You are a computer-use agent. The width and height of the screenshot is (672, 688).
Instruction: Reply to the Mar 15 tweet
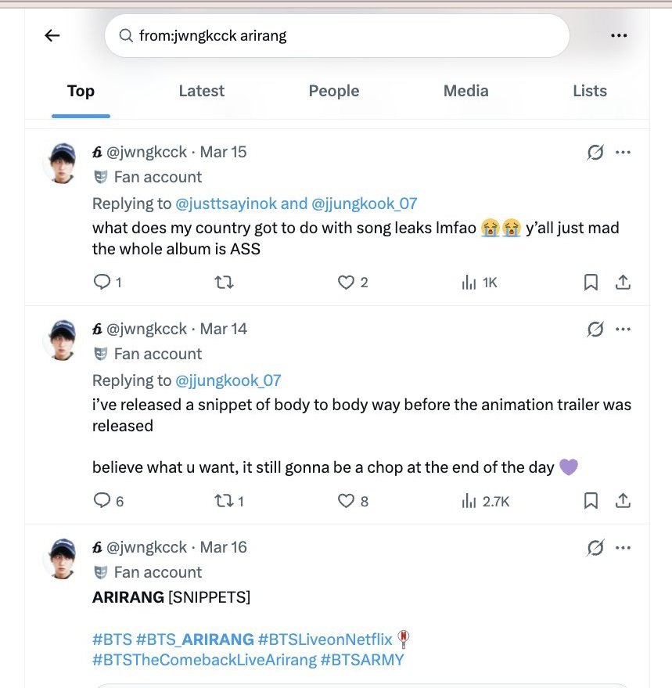click(102, 282)
